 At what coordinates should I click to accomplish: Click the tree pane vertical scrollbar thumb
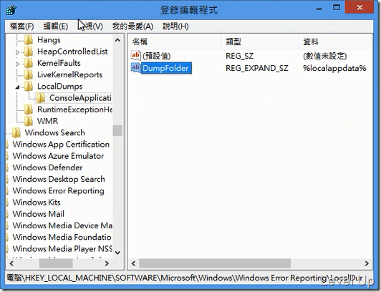coord(117,130)
